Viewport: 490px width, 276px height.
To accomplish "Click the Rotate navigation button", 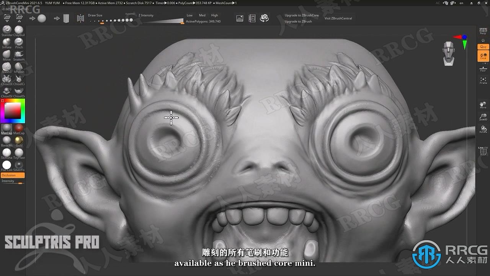I will tap(483, 129).
